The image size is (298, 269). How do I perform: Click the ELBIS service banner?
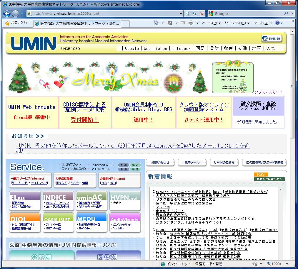25,196
